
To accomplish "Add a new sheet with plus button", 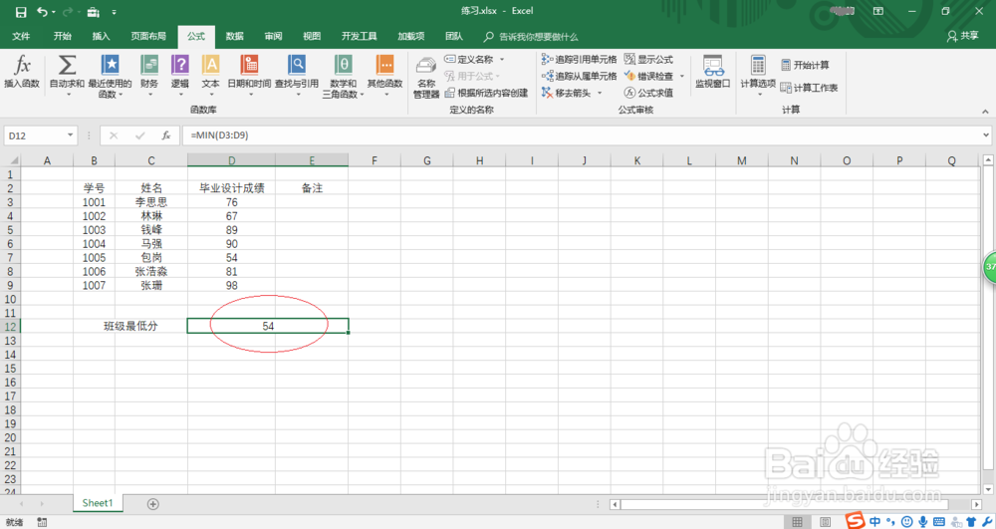I will pos(152,504).
